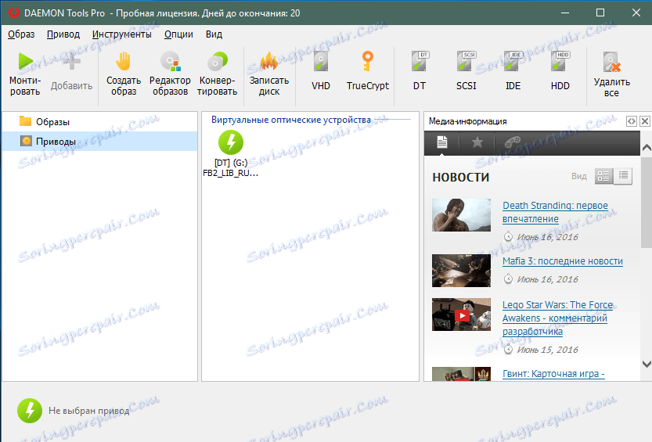Click news panel scroll down arrow
This screenshot has height=442, width=652.
coord(647,365)
